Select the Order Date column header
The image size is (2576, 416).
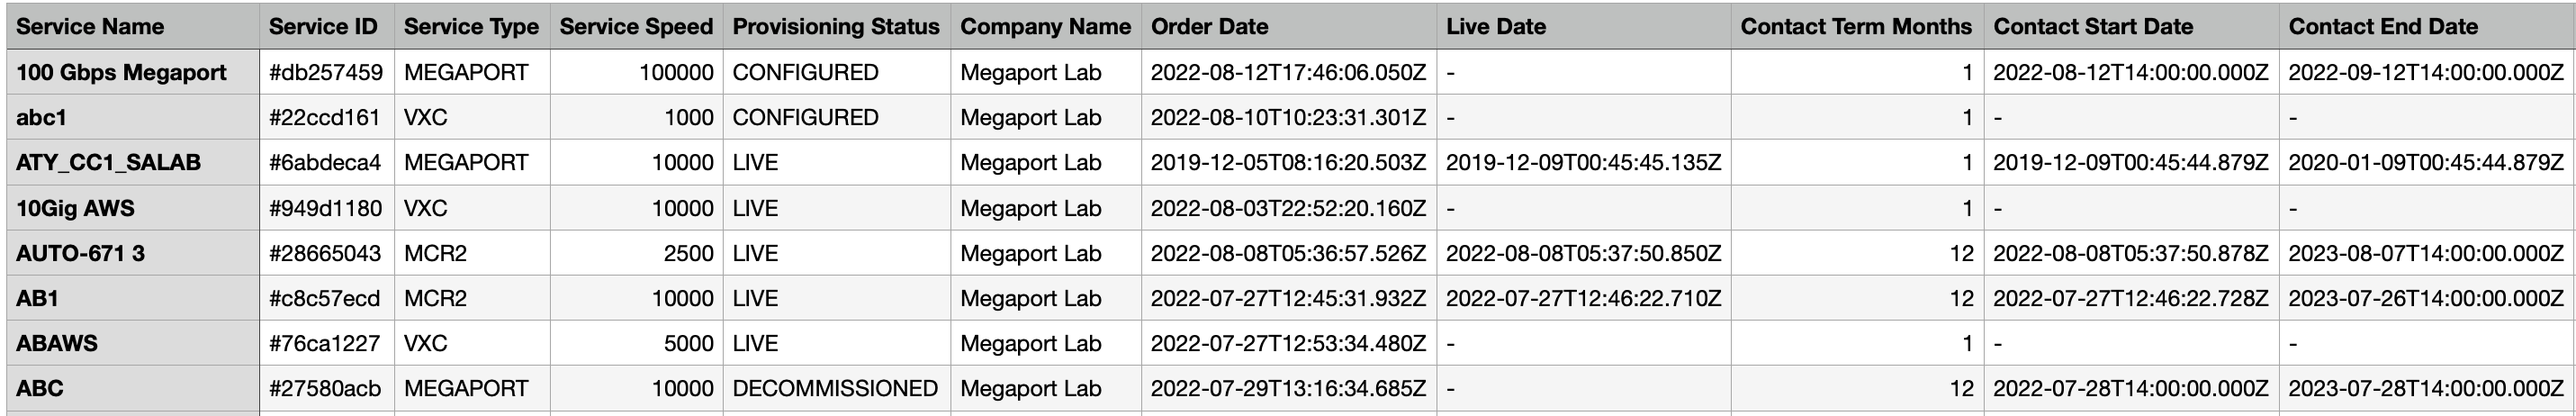pos(1209,27)
